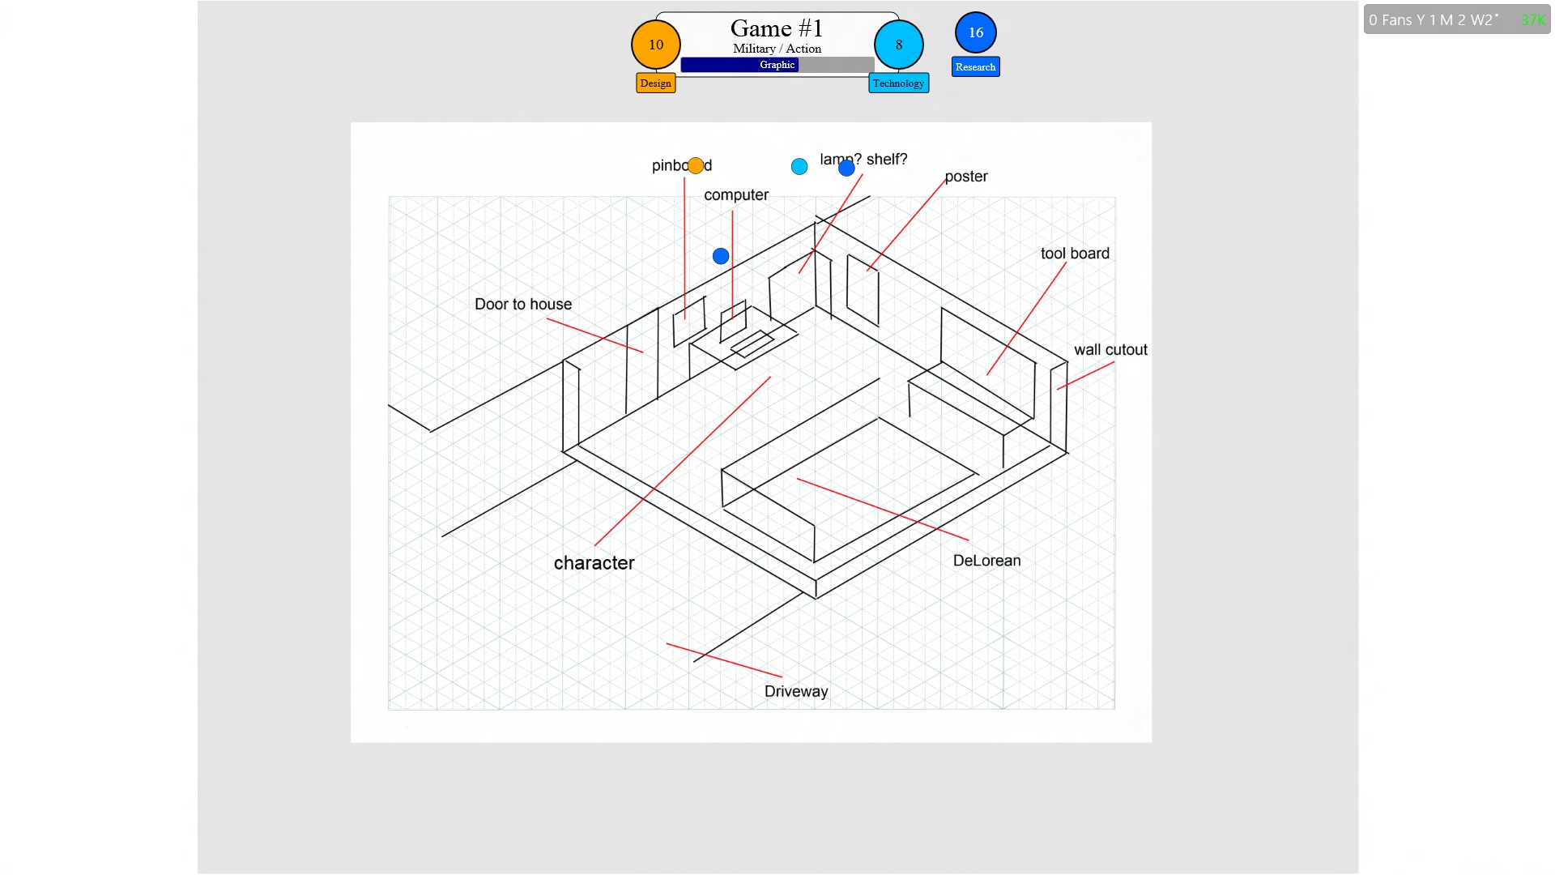This screenshot has height=875, width=1555.
Task: Click the Door to house label
Action: (x=523, y=305)
